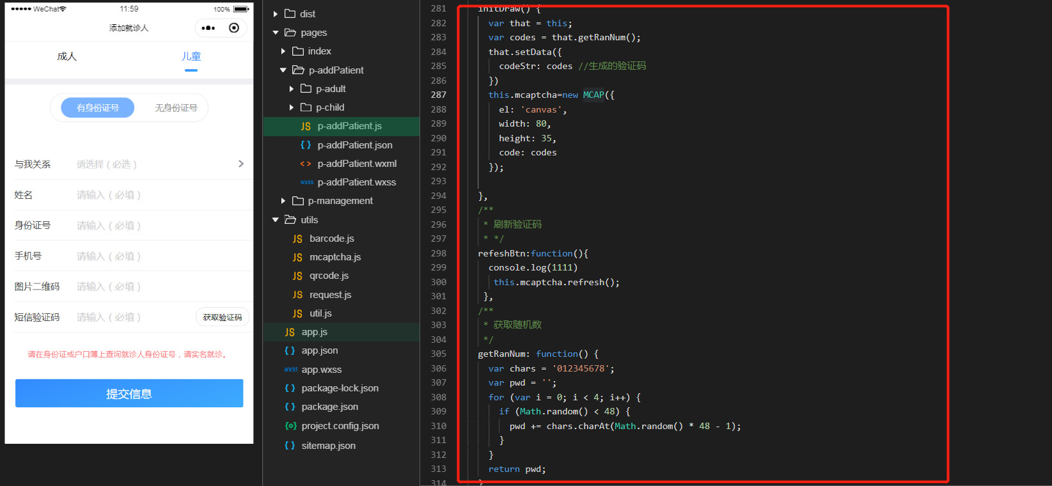Click the JS icon beside barcode.js
Screen dimensions: 1052x486
coord(297,239)
